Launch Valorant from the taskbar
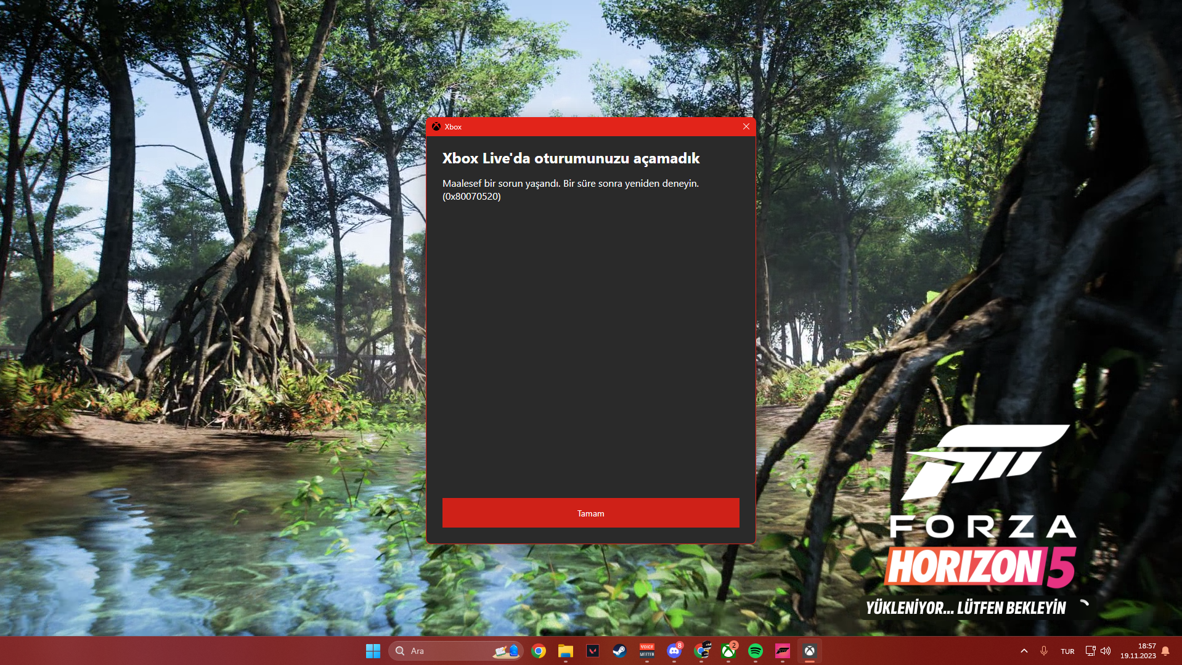Image resolution: width=1182 pixels, height=665 pixels. 593,651
